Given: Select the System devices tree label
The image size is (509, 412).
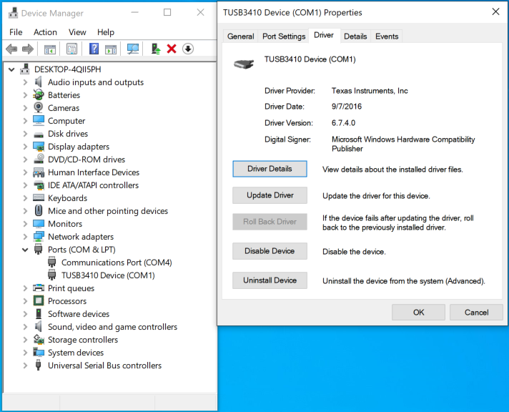Looking at the screenshot, I should [x=76, y=353].
